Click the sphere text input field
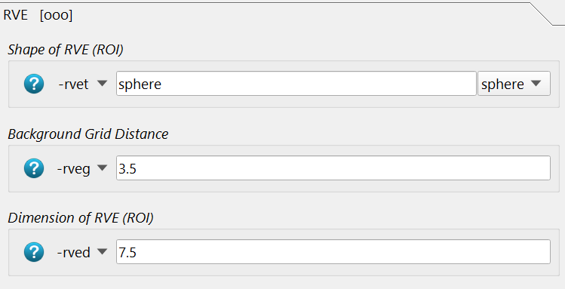The image size is (565, 289). tap(296, 84)
